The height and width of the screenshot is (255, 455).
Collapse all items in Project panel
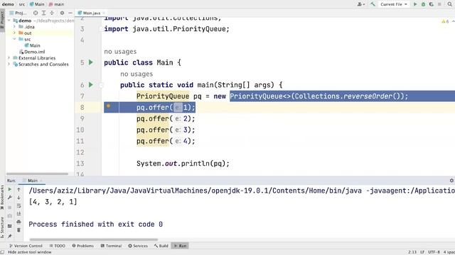tap(52, 13)
